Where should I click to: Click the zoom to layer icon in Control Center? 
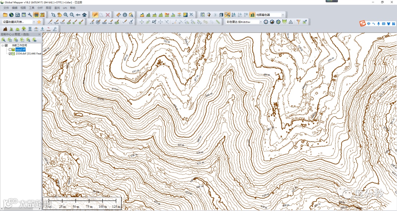(x=28, y=40)
